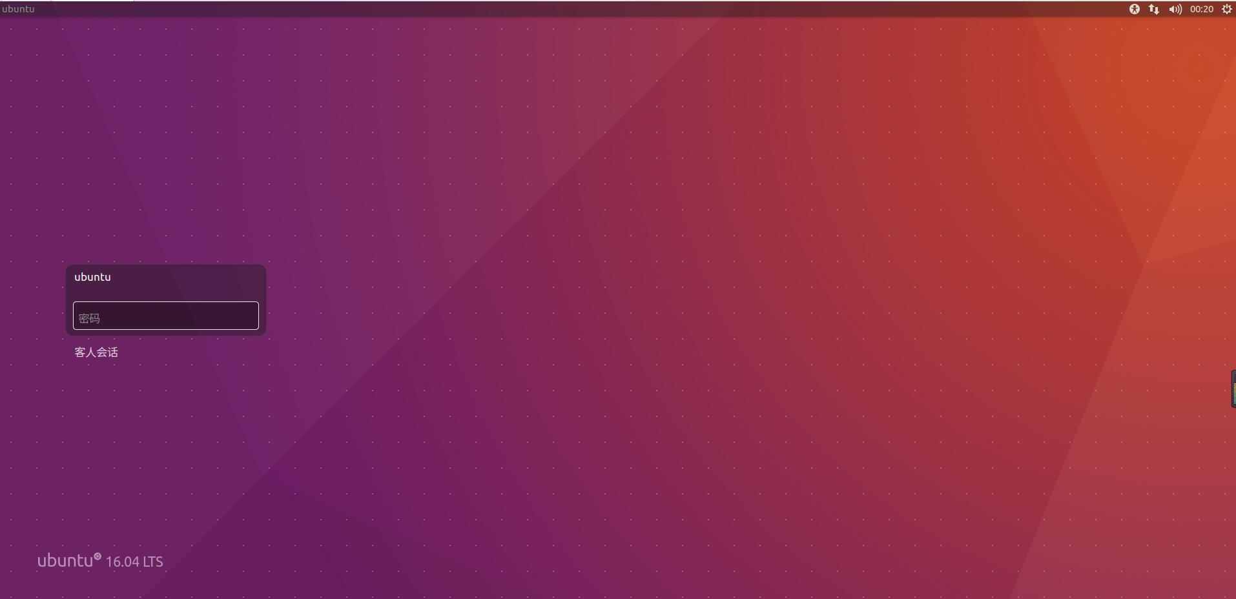Select the ubuntu user account name

pyautogui.click(x=92, y=277)
